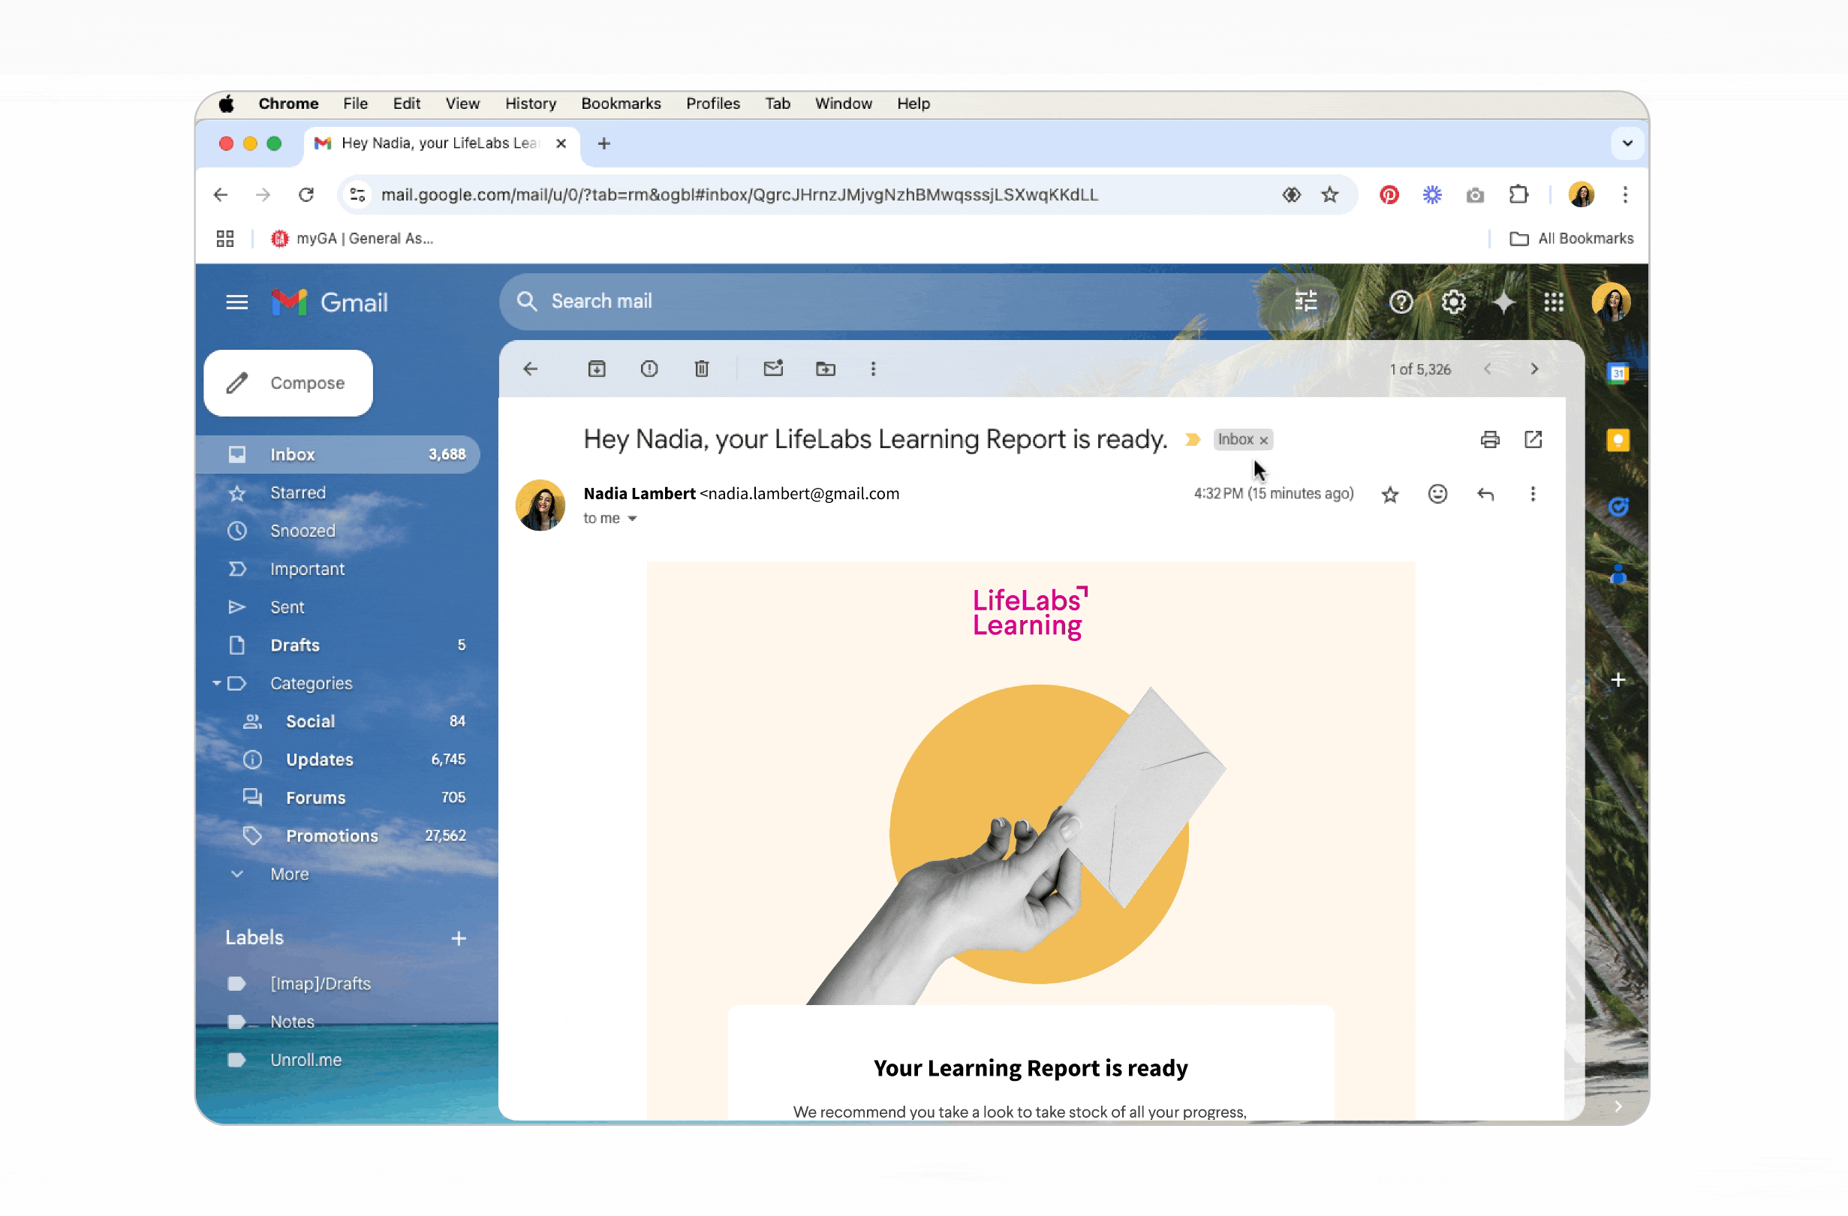Click into the Search mail field
The image size is (1848, 1216).
(x=854, y=301)
